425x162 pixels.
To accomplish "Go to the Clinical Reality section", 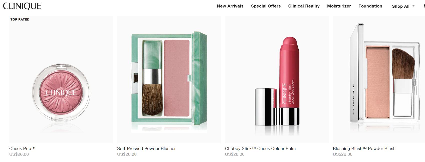I will [x=304, y=6].
